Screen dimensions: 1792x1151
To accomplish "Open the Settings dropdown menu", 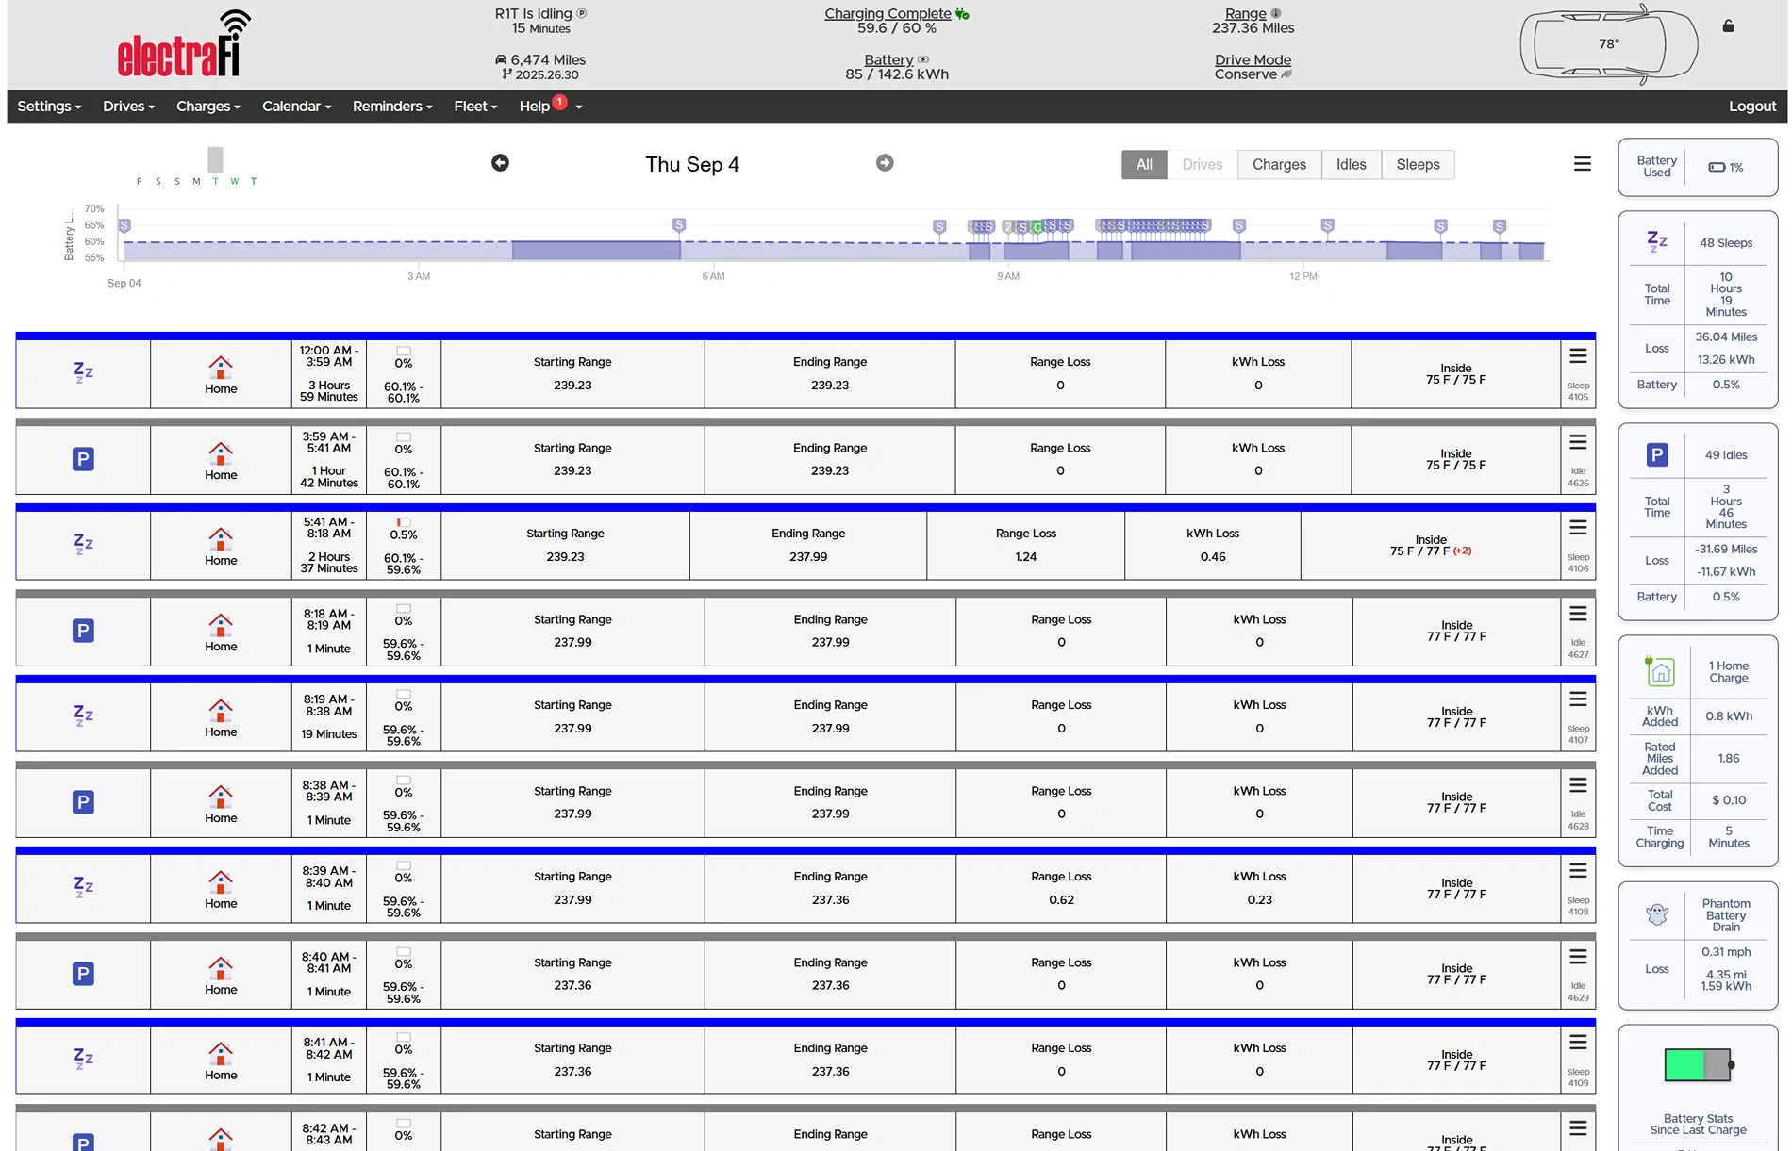I will 49,107.
